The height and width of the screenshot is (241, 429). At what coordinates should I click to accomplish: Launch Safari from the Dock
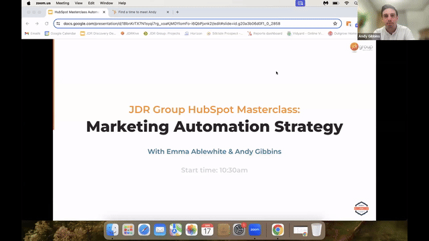click(144, 230)
